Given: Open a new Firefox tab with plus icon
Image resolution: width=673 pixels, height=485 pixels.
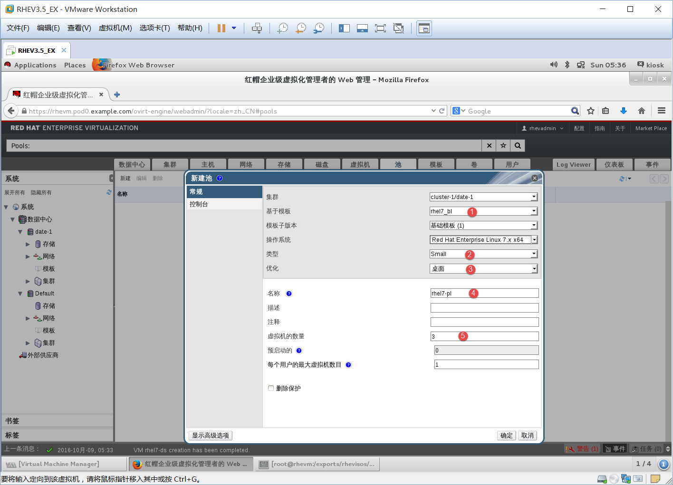Looking at the screenshot, I should pyautogui.click(x=117, y=95).
